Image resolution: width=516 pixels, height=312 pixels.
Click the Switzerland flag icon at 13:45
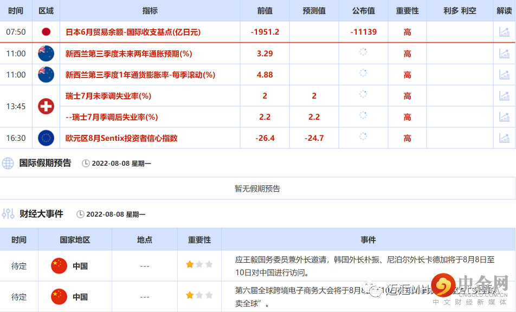[x=46, y=106]
